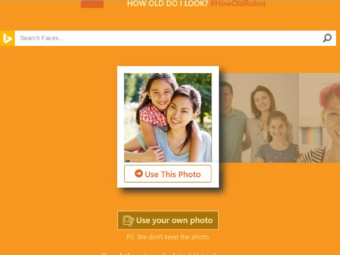Click the P.S. We don't keep the photo note
The width and height of the screenshot is (340, 255).
click(x=168, y=237)
